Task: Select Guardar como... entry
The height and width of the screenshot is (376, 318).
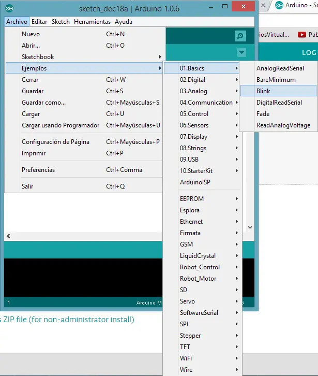Action: coord(84,103)
